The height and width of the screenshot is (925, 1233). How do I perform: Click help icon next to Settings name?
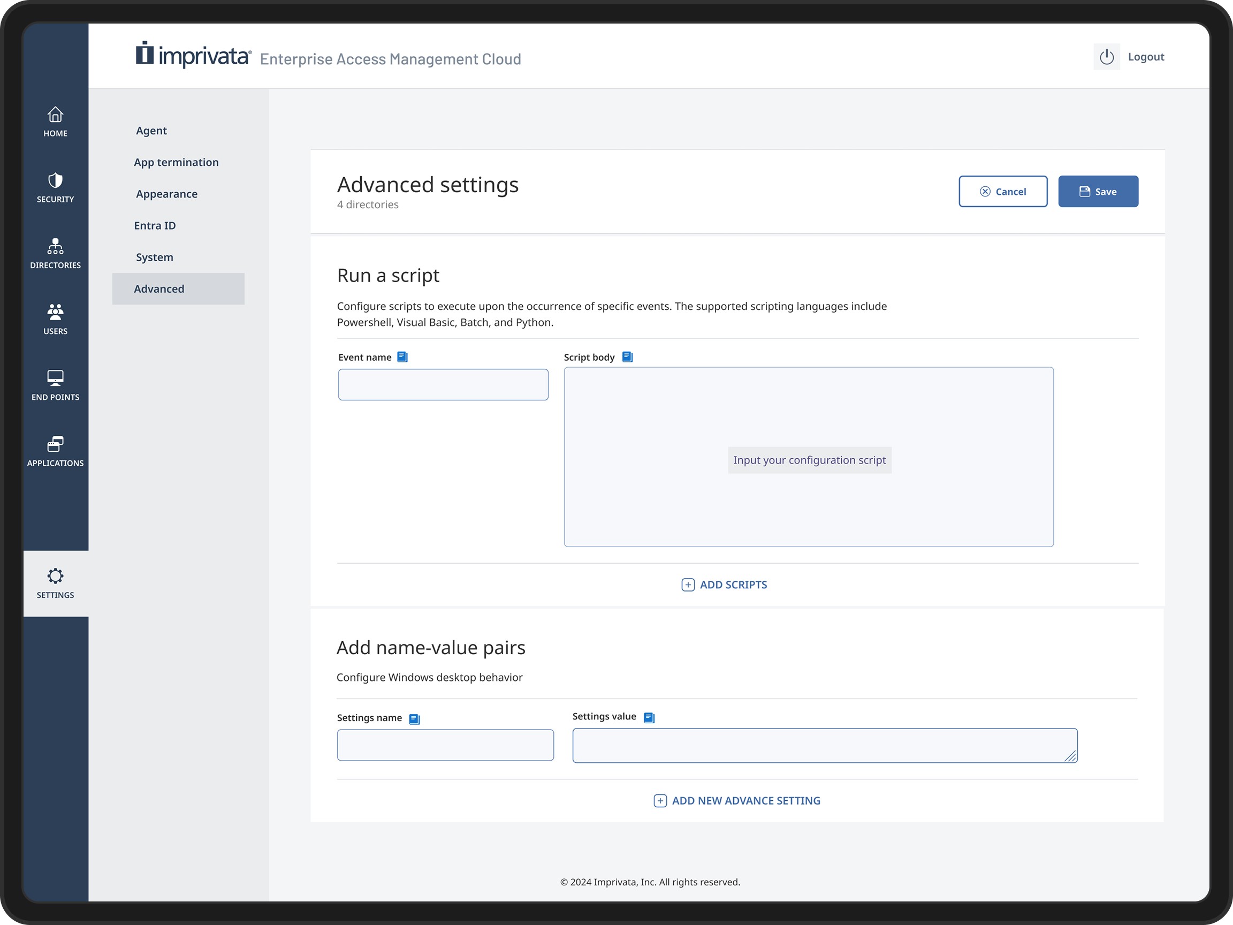point(414,719)
